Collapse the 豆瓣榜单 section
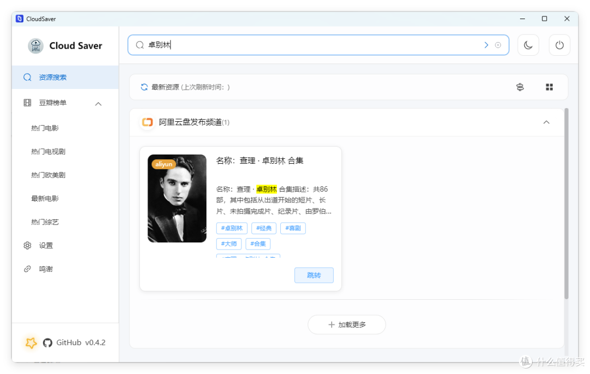This screenshot has width=590, height=374. coord(98,103)
